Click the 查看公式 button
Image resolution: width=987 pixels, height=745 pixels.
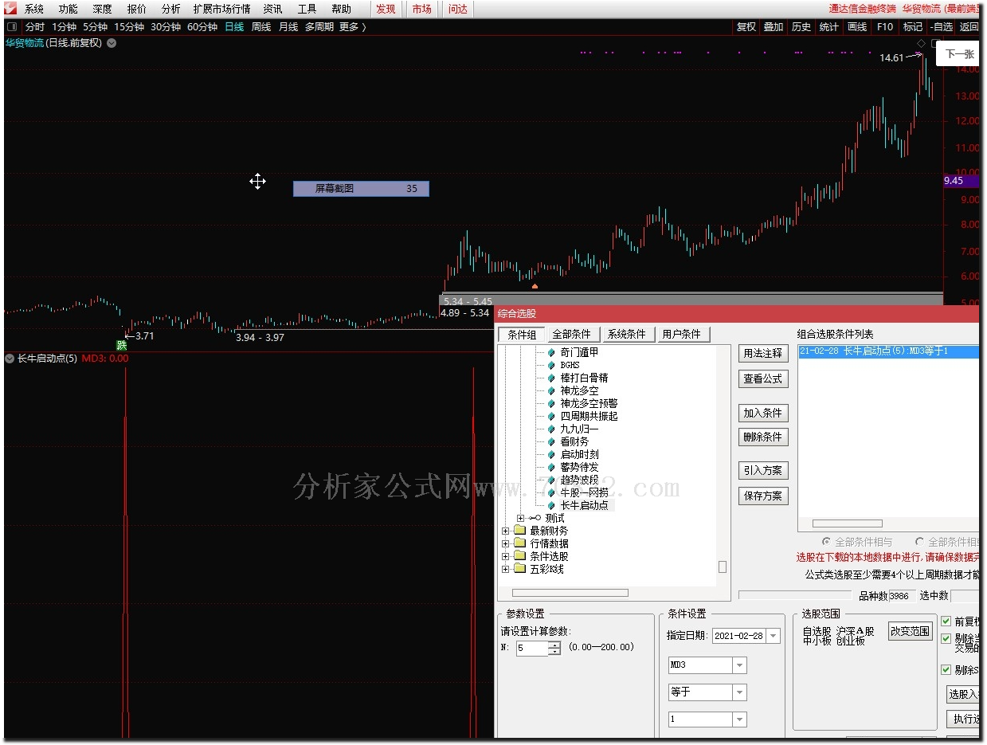pos(763,379)
